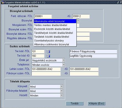
Task: Focus the Feld. időszak -IG field 200812
Action: point(81,16)
